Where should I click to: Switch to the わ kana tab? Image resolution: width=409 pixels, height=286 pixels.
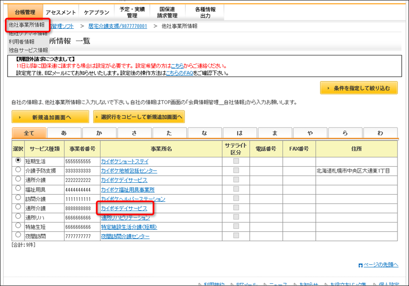coord(380,133)
